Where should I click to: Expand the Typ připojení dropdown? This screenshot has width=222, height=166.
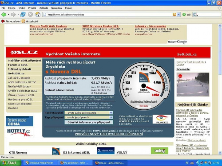pos(89,117)
